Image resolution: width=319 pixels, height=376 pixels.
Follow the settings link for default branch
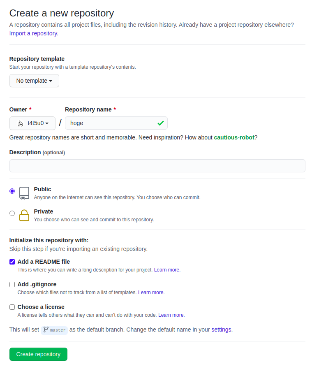point(221,330)
